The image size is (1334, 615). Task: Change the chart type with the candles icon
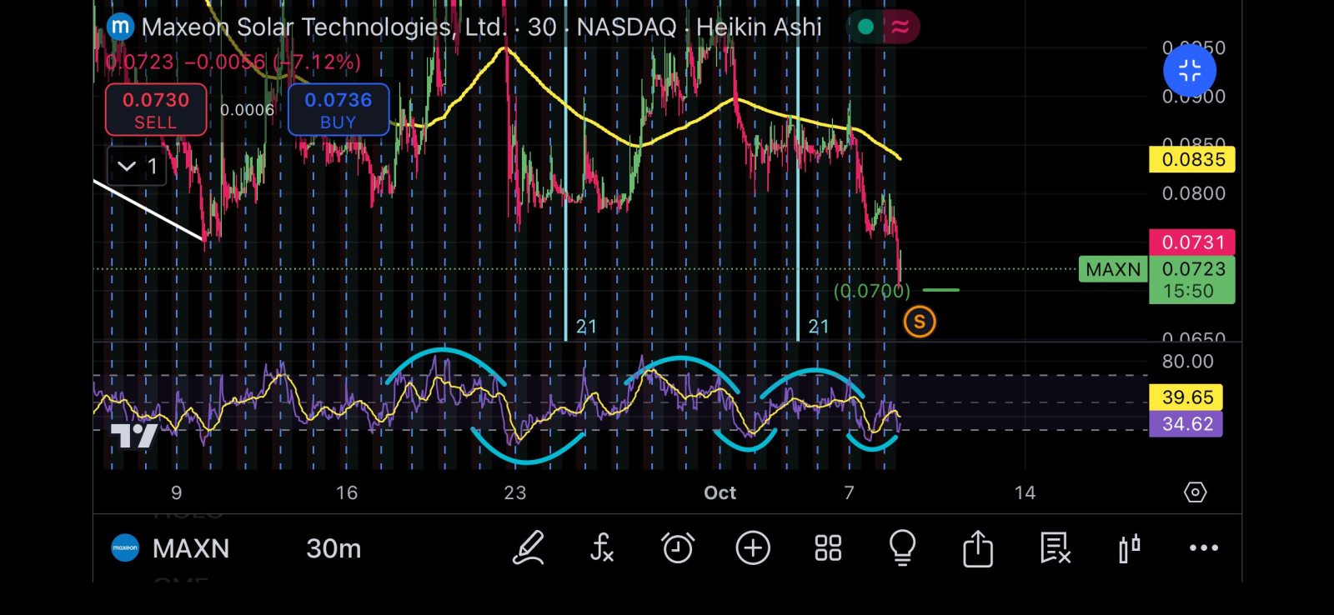[x=1129, y=548]
